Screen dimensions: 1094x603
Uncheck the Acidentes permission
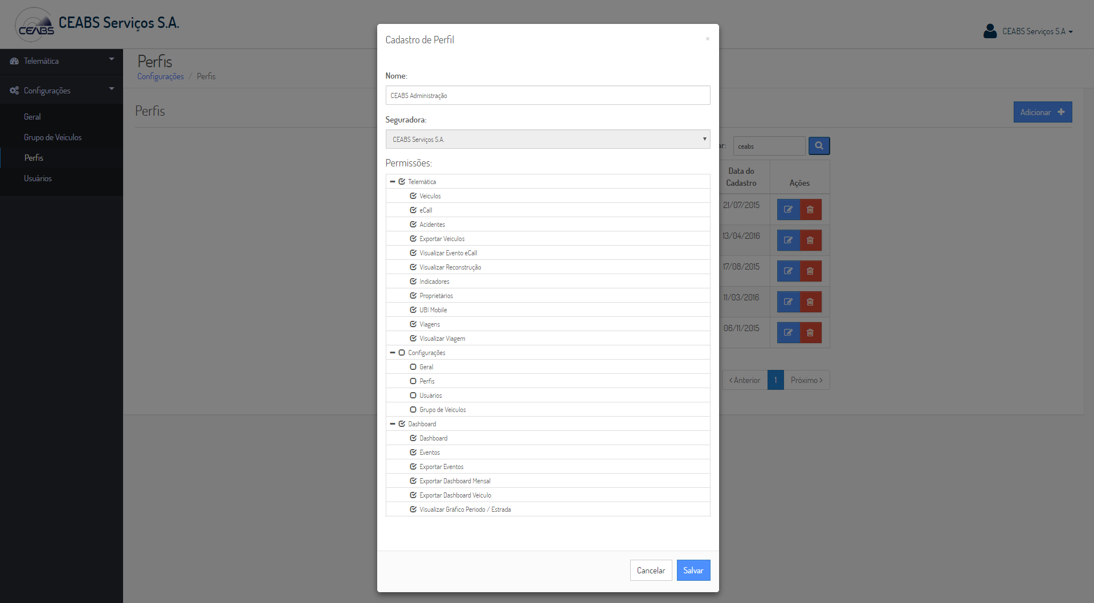tap(413, 224)
